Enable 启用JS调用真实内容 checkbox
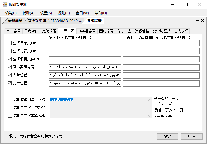 click(10, 99)
